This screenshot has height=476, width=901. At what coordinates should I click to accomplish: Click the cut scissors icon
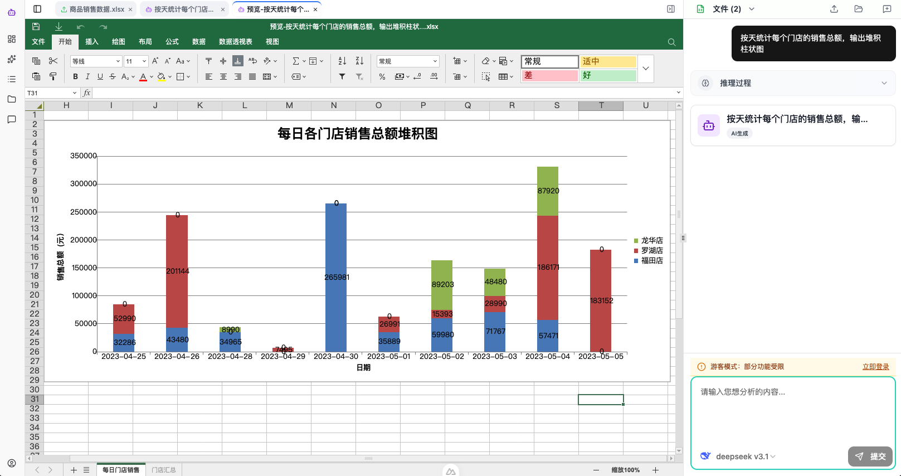point(53,61)
